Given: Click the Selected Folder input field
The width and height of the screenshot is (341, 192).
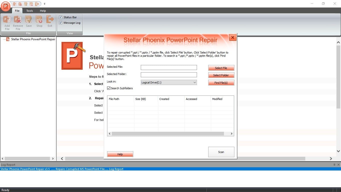Looking at the screenshot, I should [169, 75].
